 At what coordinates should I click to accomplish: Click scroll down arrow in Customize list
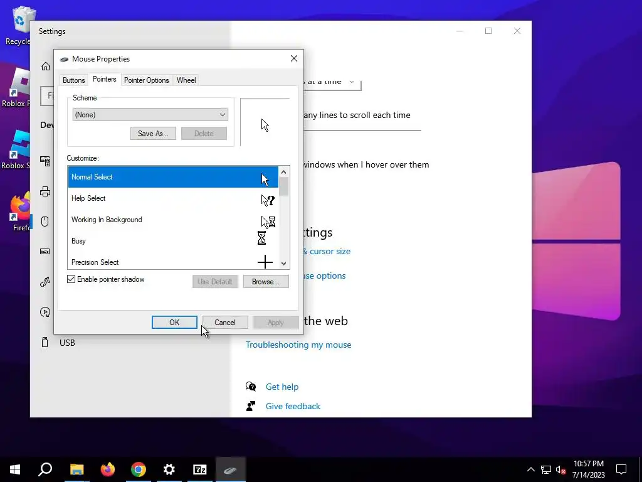[284, 264]
